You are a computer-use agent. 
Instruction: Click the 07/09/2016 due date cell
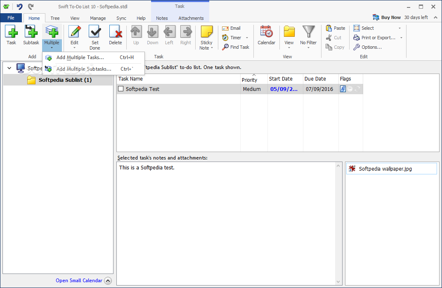click(x=321, y=89)
